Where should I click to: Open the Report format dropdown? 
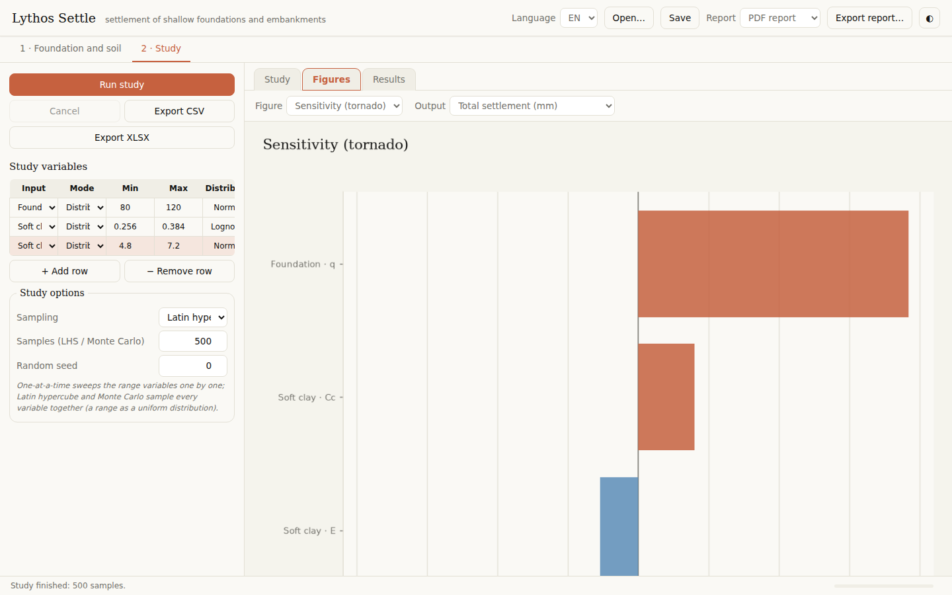(780, 18)
